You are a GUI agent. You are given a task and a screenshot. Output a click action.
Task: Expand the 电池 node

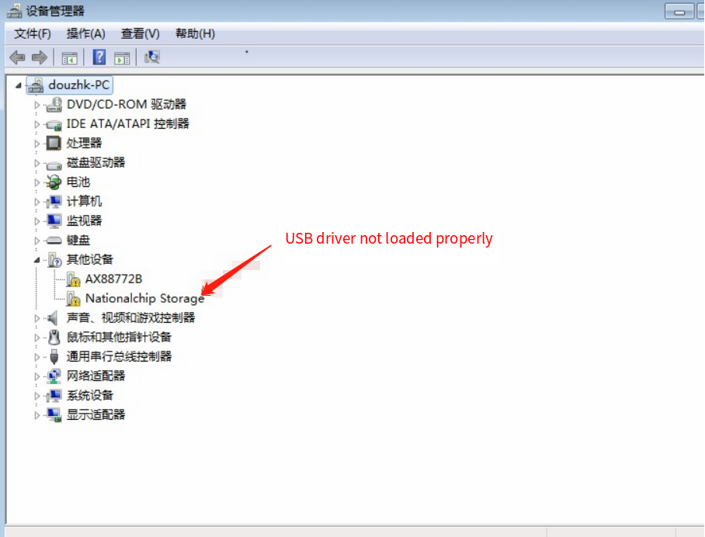36,182
